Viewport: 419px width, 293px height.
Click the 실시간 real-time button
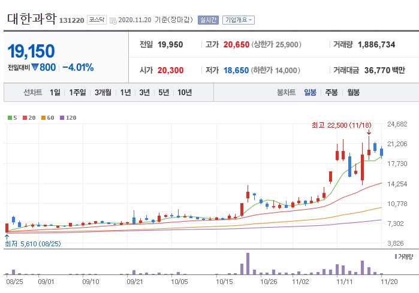(208, 20)
